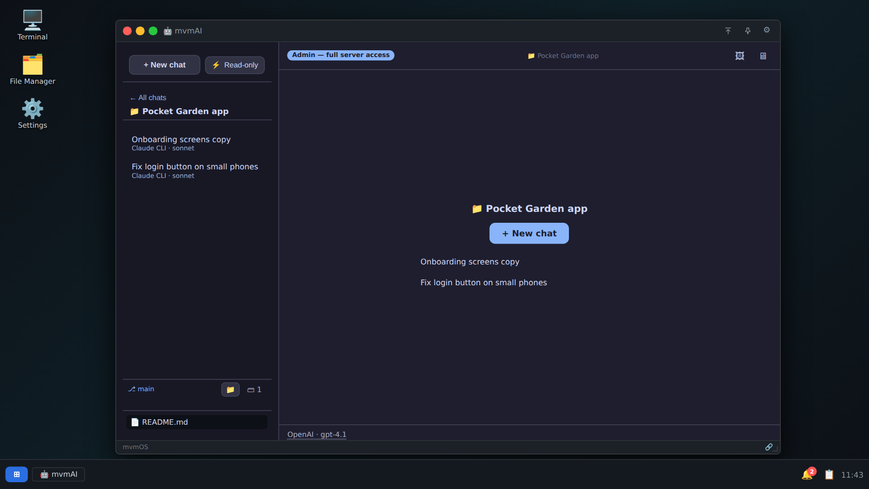The width and height of the screenshot is (869, 489).
Task: Toggle the Read-only mode button
Action: coord(235,65)
